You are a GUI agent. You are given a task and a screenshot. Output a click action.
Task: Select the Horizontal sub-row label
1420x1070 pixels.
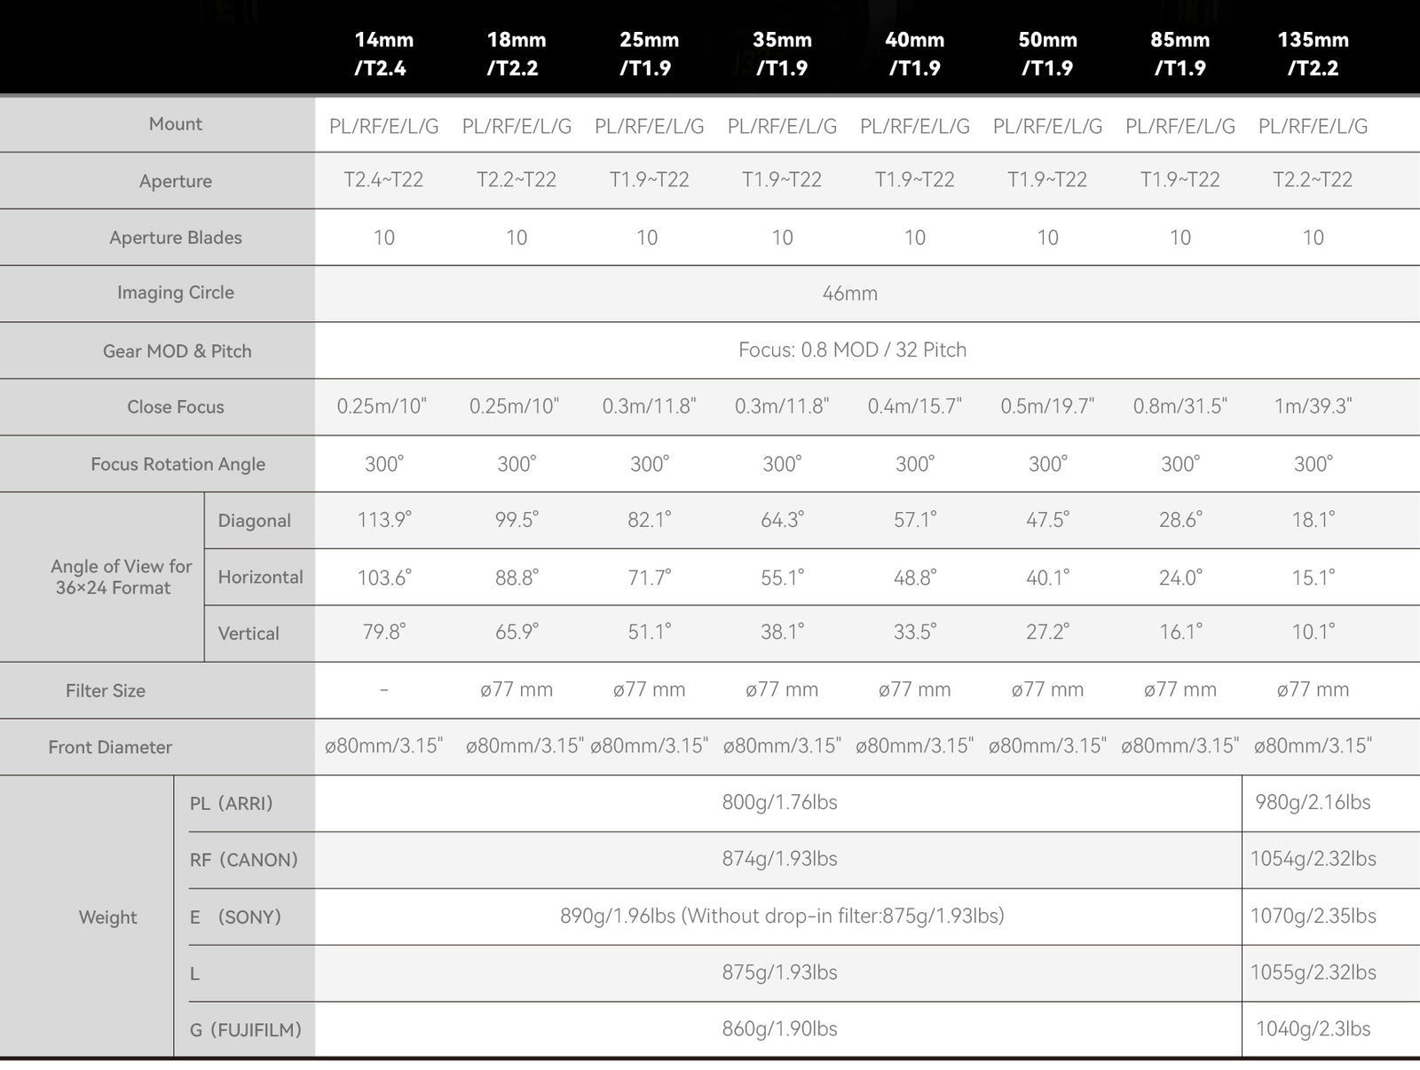260,578
